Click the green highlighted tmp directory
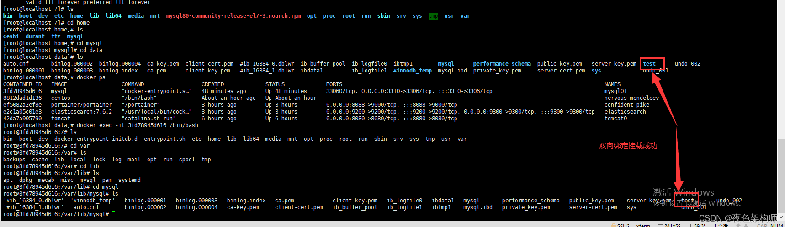This screenshot has height=227, width=785. coord(433,16)
